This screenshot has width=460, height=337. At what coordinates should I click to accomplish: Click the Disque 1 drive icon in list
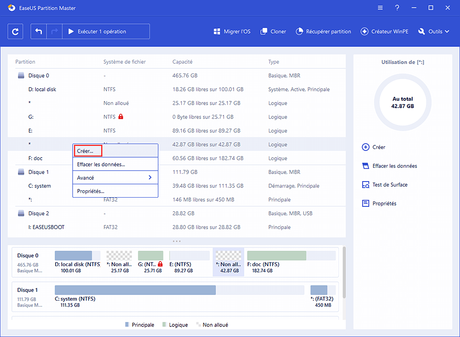pos(21,172)
